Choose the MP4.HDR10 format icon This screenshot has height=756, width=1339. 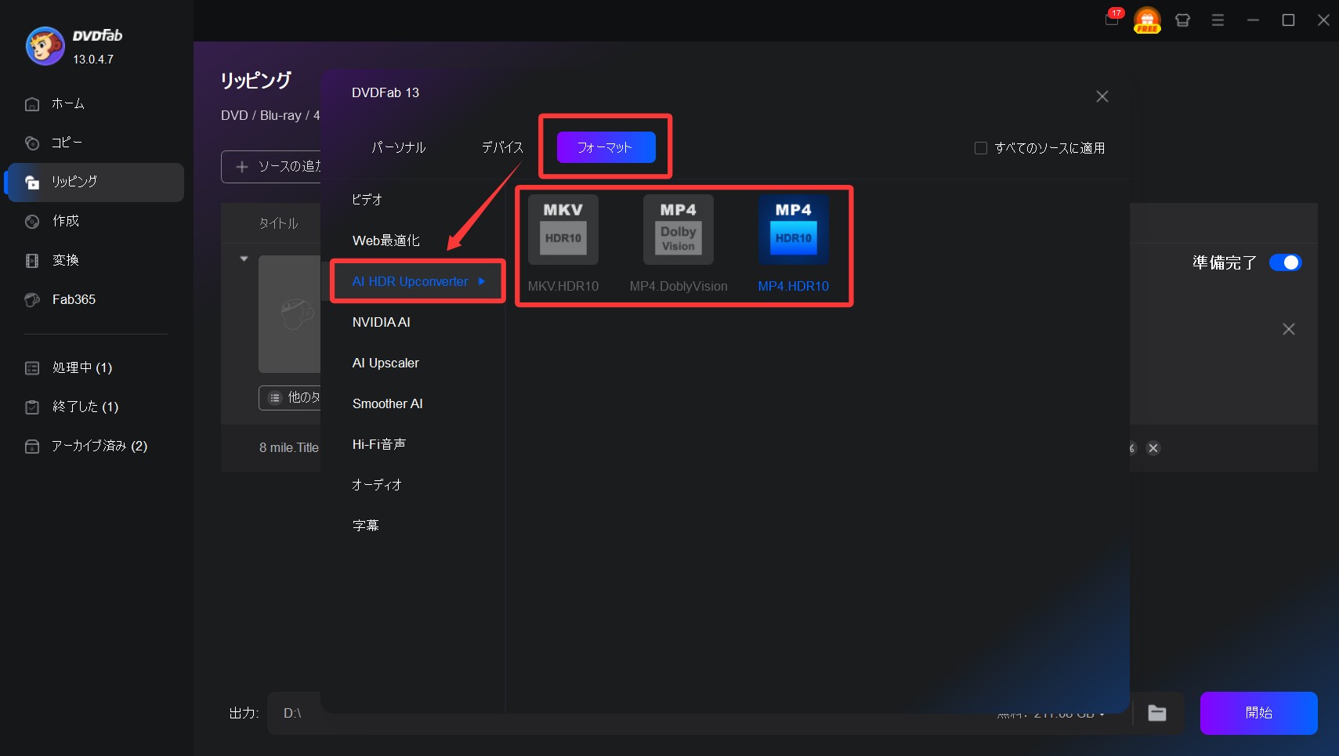794,230
